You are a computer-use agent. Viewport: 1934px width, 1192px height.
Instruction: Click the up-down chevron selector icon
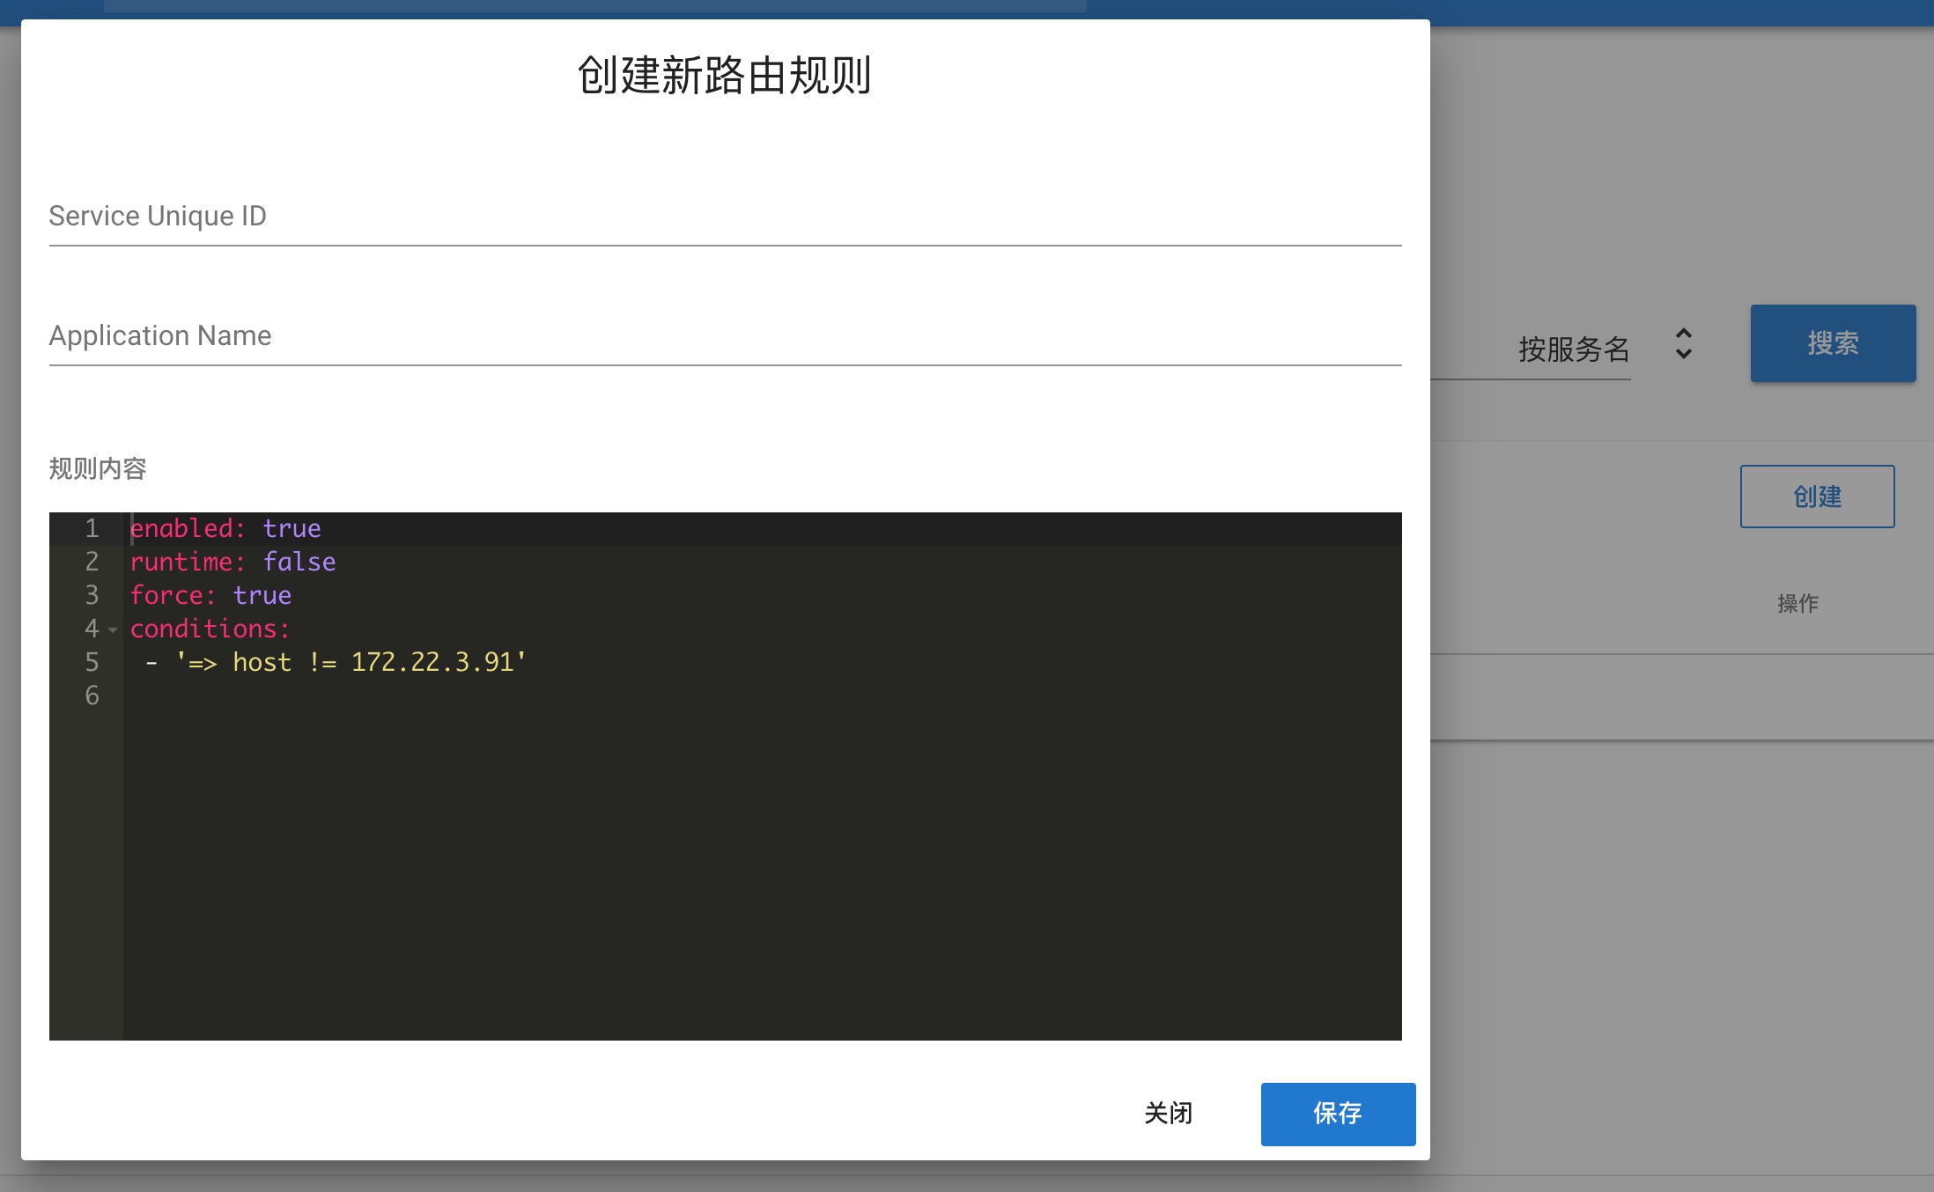1683,344
